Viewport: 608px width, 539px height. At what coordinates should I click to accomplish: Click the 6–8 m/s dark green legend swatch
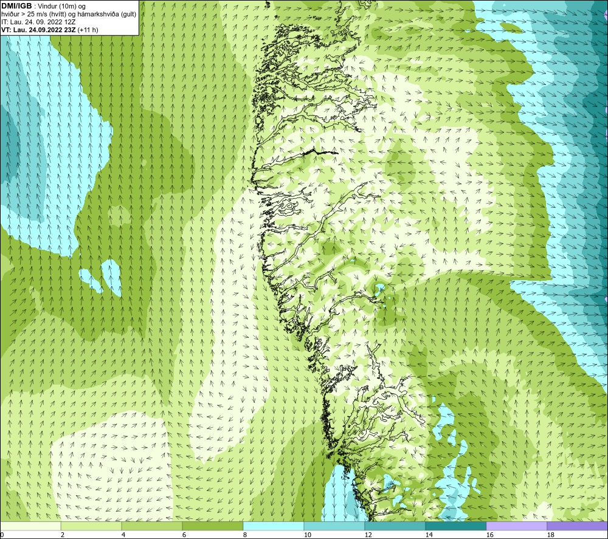[x=212, y=526]
